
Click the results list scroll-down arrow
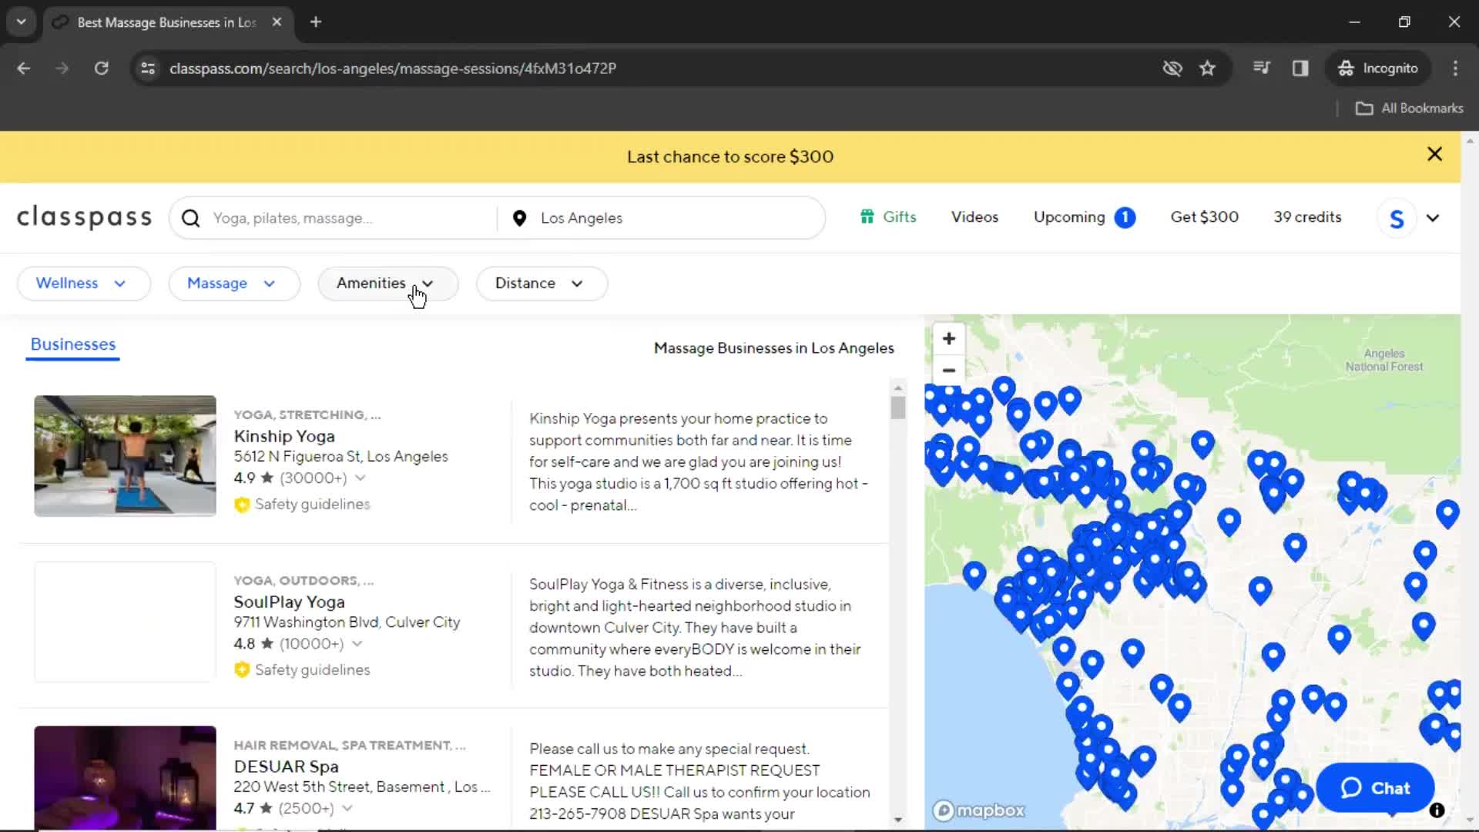click(897, 820)
